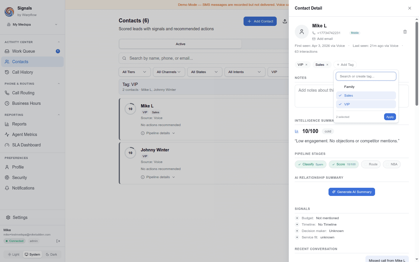Open the Work Queue inbox icon
The width and height of the screenshot is (419, 262).
[x=6, y=51]
